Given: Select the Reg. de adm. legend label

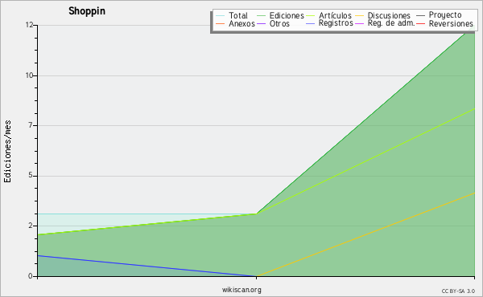Looking at the screenshot, I should tap(391, 23).
